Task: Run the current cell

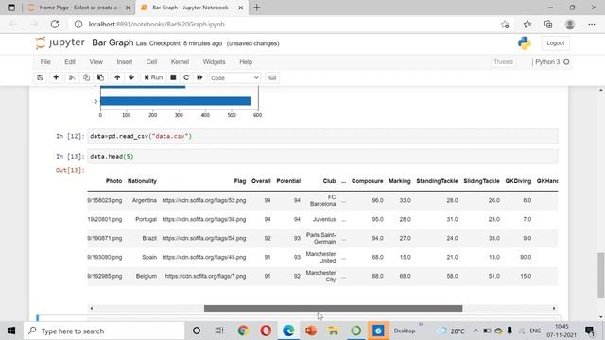Action: (153, 77)
